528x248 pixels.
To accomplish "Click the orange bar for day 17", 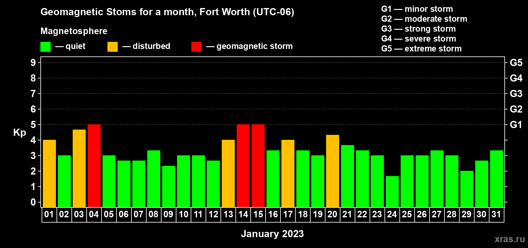I will (x=288, y=173).
